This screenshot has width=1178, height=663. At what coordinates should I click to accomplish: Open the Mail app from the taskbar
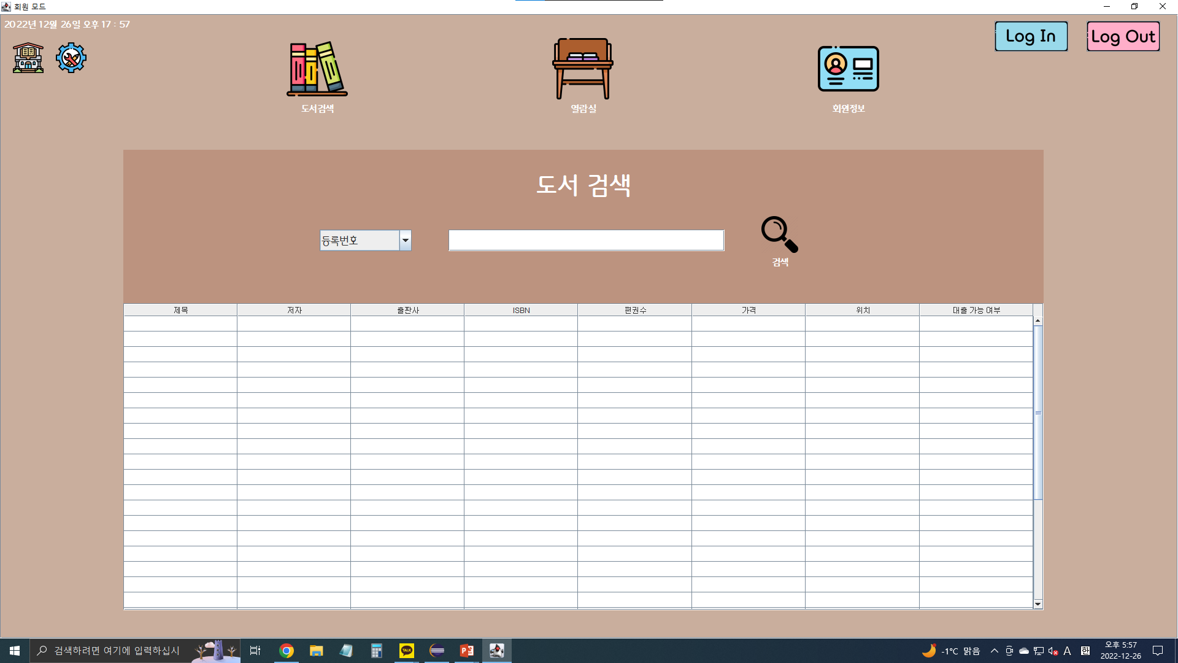pos(345,651)
